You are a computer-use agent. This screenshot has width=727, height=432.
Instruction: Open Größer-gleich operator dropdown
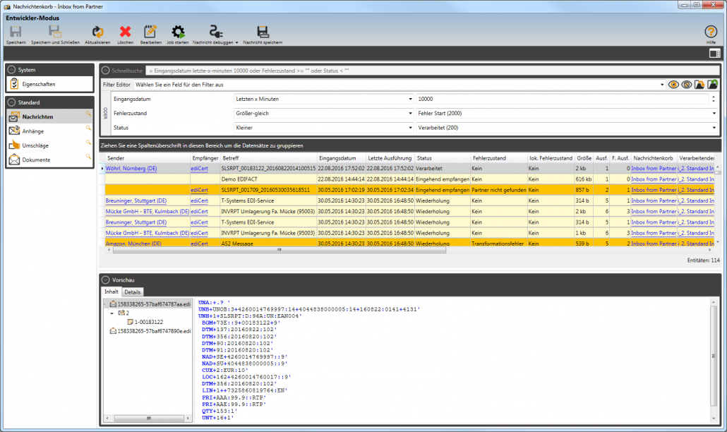tap(410, 114)
